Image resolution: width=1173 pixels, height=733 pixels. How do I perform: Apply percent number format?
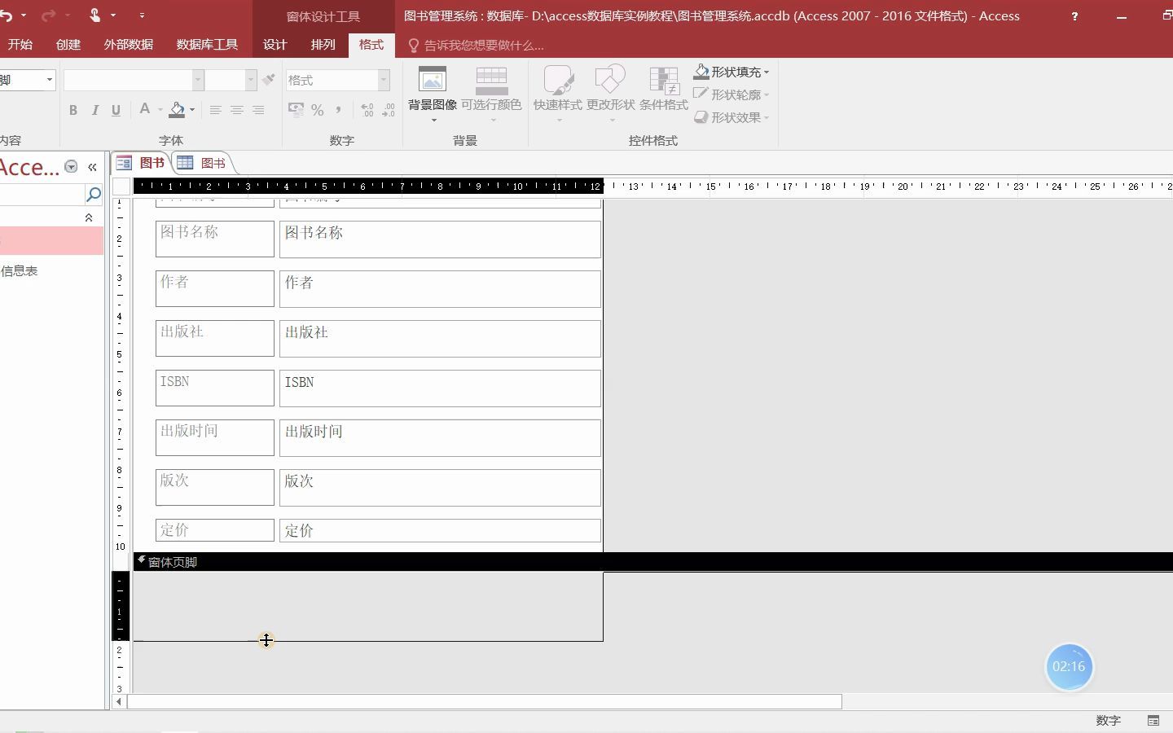[x=317, y=110]
